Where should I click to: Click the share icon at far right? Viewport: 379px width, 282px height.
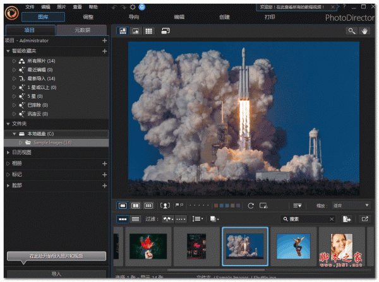tap(365, 219)
